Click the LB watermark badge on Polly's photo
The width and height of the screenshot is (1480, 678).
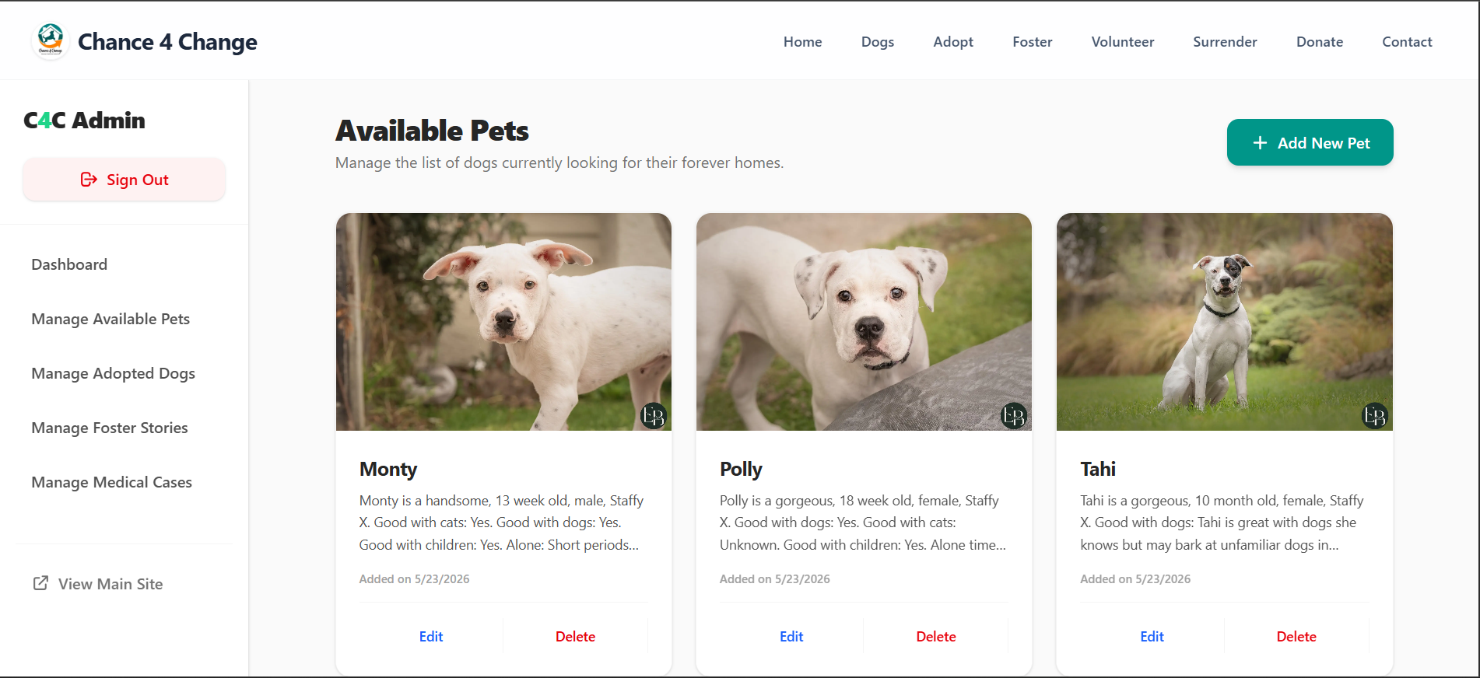point(1014,416)
